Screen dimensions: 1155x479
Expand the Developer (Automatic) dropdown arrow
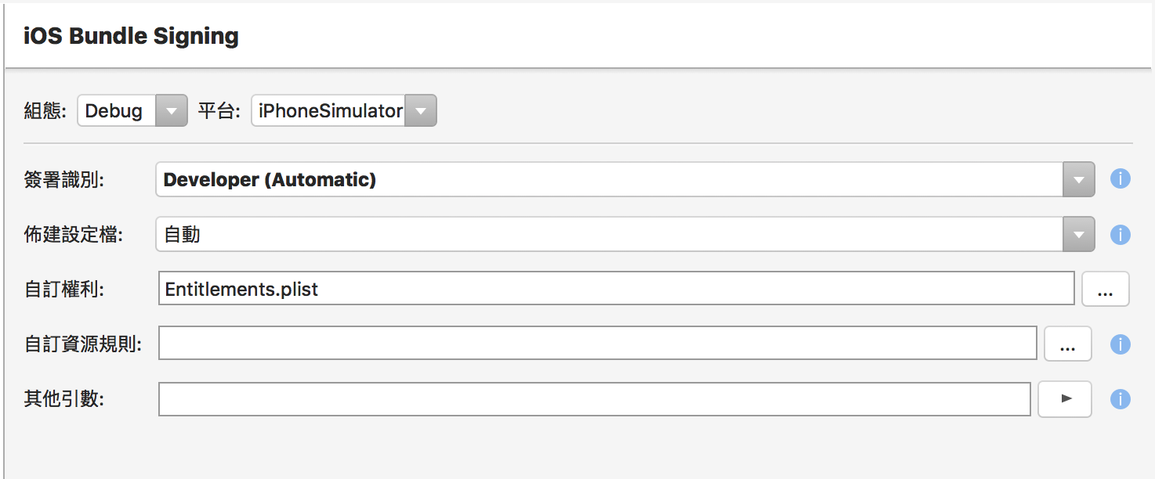point(1079,179)
